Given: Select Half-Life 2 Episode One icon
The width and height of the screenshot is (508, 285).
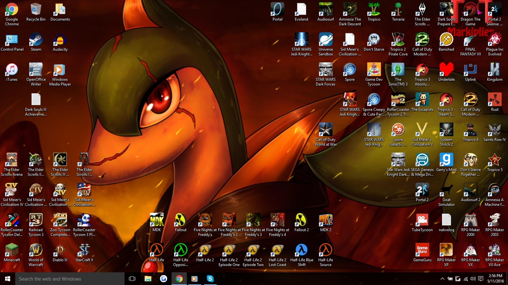Looking at the screenshot, I should pos(229,255).
